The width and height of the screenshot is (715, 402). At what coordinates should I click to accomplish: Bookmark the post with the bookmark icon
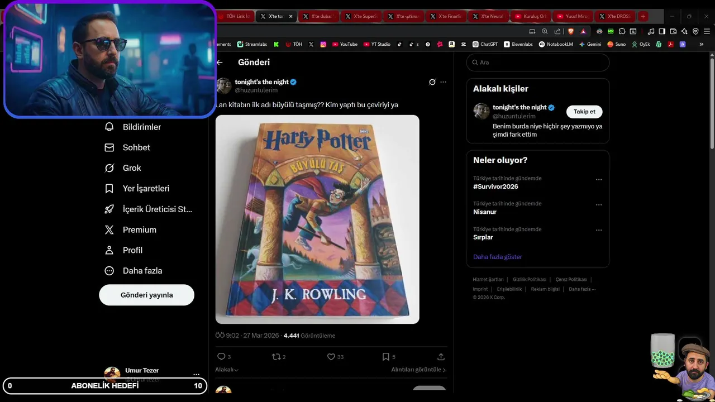385,356
